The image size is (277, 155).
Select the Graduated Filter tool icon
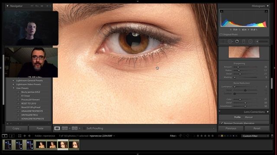pos(244,41)
